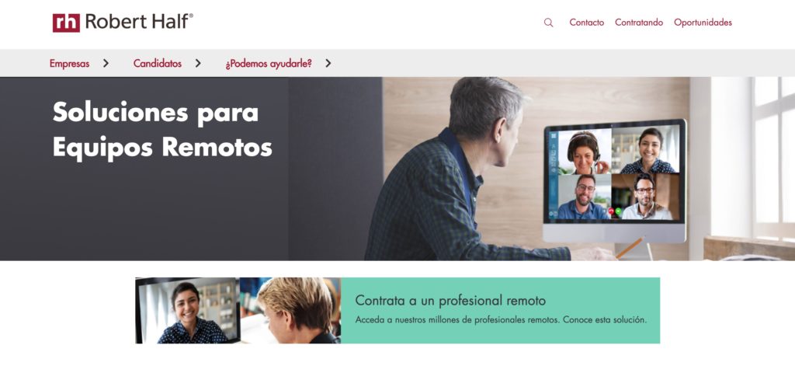Image resolution: width=795 pixels, height=373 pixels.
Task: Click the red hang-up icon on the monitor
Action: [x=611, y=211]
